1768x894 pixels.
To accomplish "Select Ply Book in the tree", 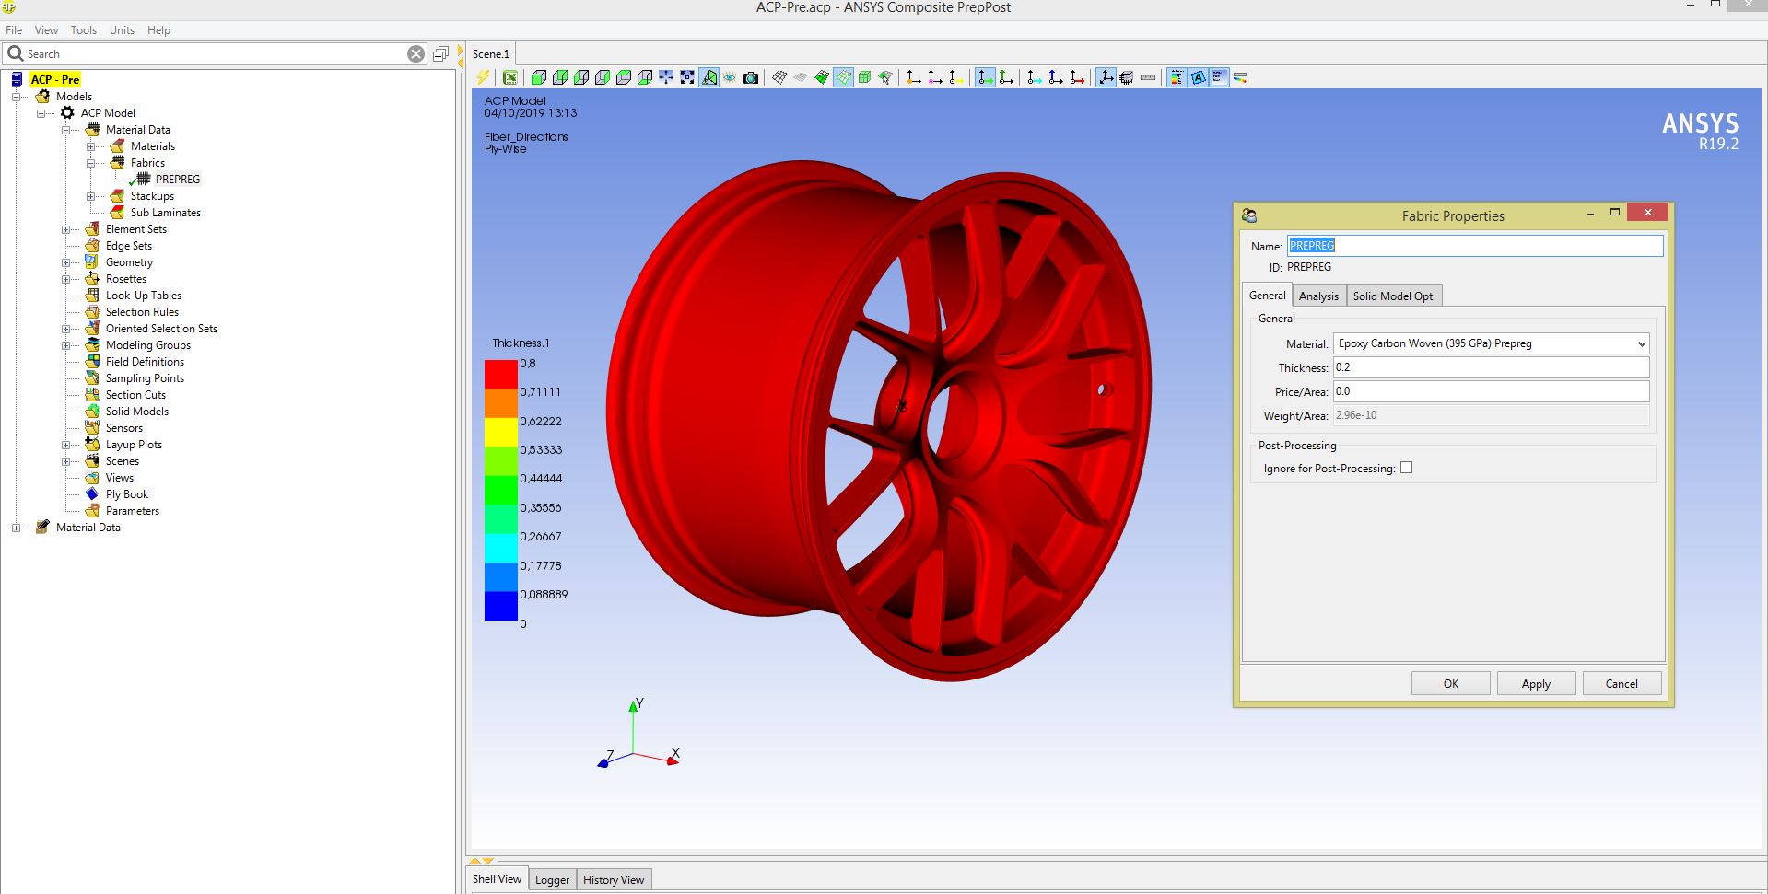I will click(127, 494).
